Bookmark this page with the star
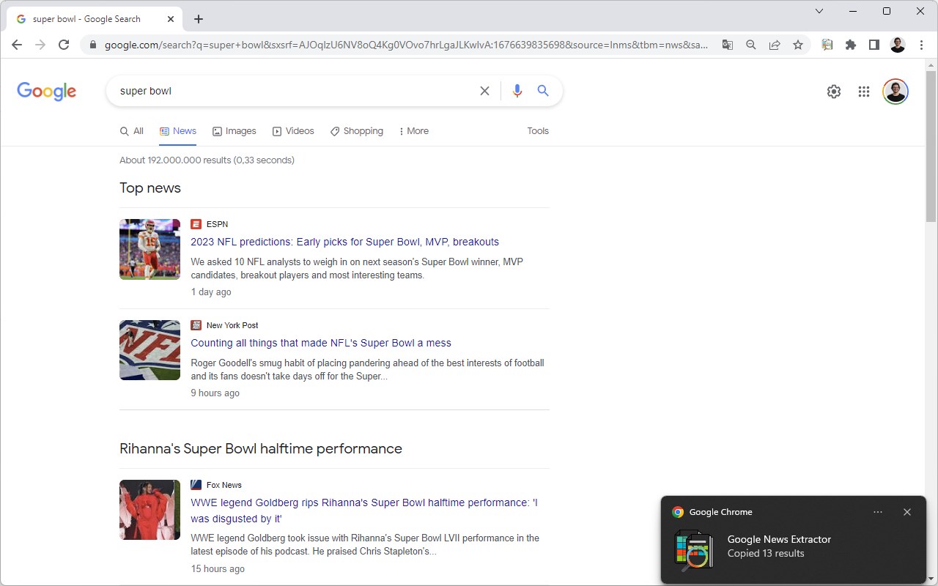 (798, 45)
